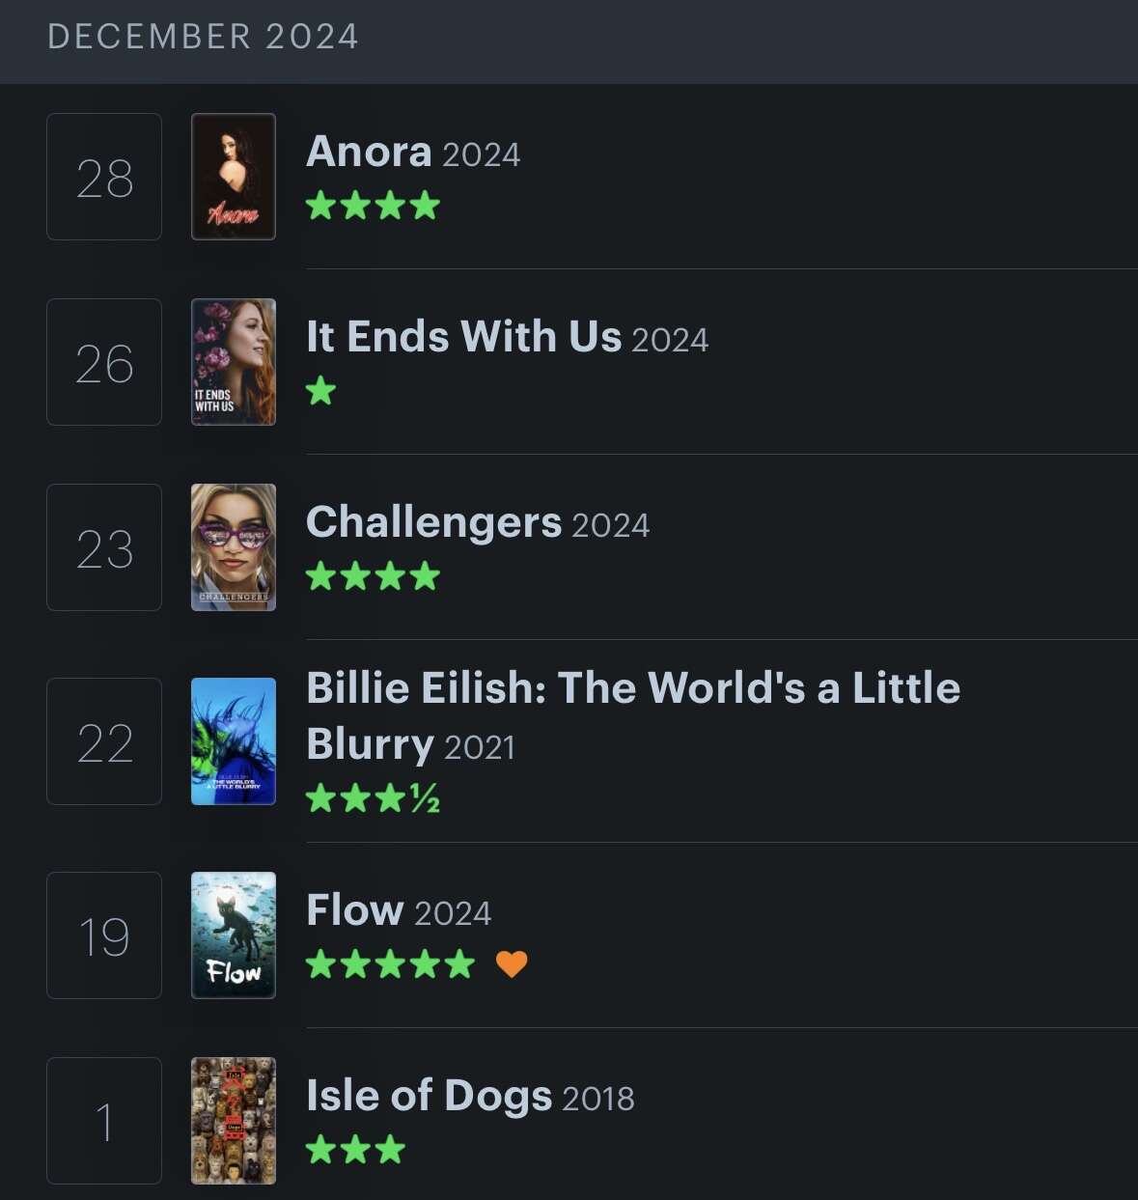Click the three-star rating under Isle of Dogs
This screenshot has width=1138, height=1200.
tap(355, 1149)
